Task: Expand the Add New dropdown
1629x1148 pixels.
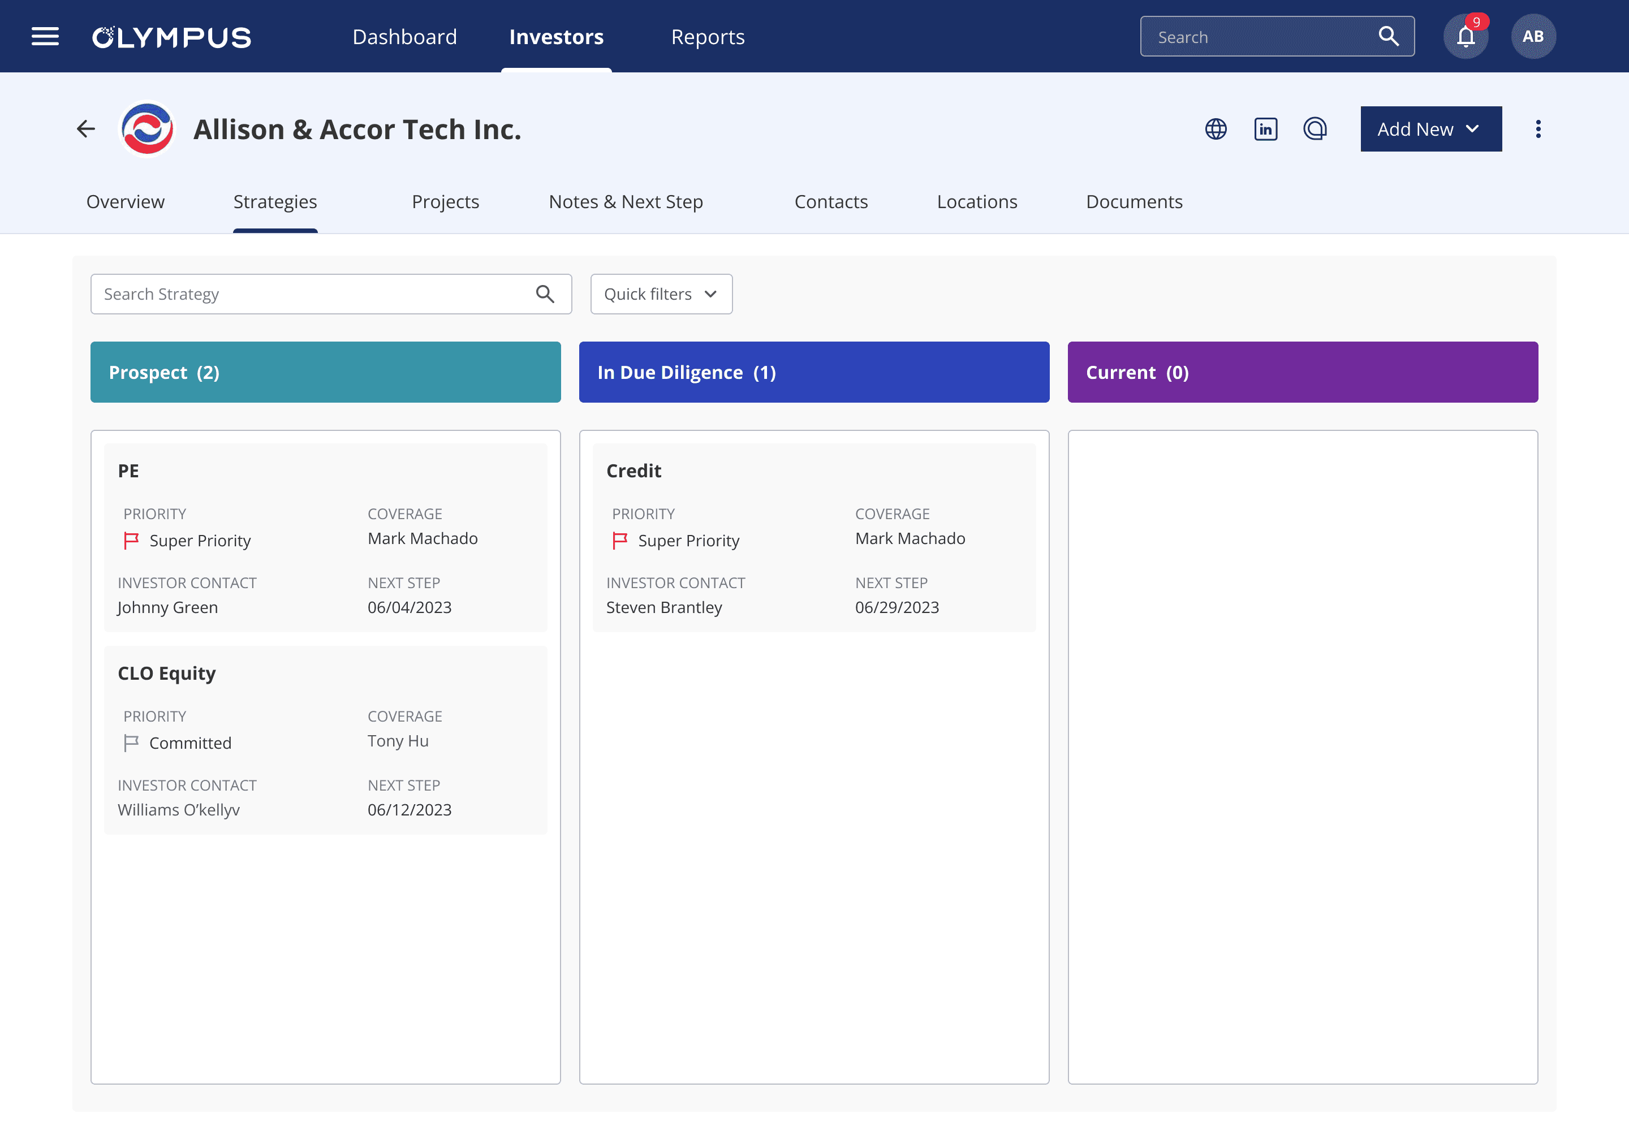Action: (1430, 128)
